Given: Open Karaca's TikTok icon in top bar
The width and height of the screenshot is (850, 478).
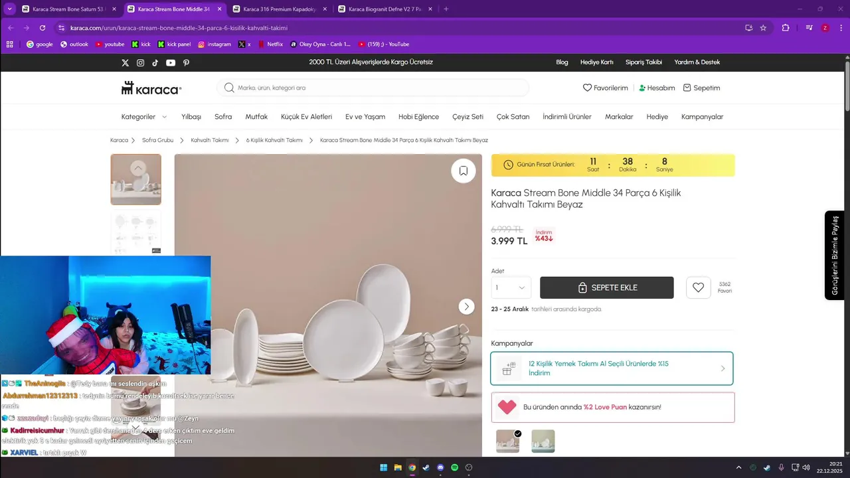Looking at the screenshot, I should pos(155,62).
